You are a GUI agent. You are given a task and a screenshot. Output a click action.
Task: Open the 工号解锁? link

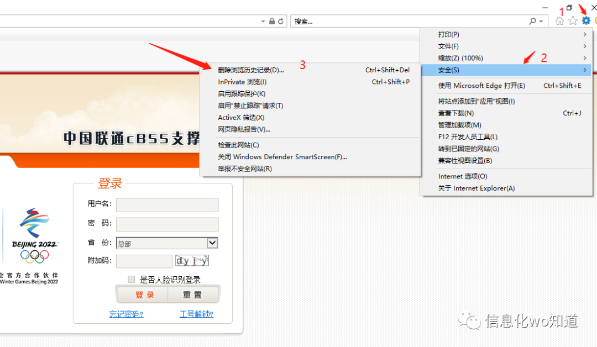point(196,314)
